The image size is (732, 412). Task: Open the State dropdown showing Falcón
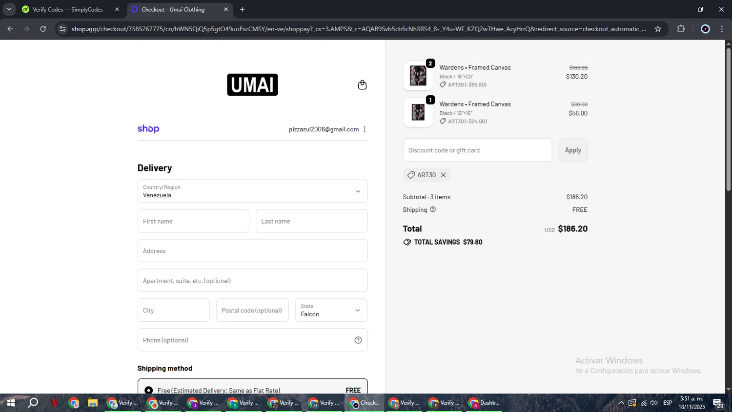331,310
